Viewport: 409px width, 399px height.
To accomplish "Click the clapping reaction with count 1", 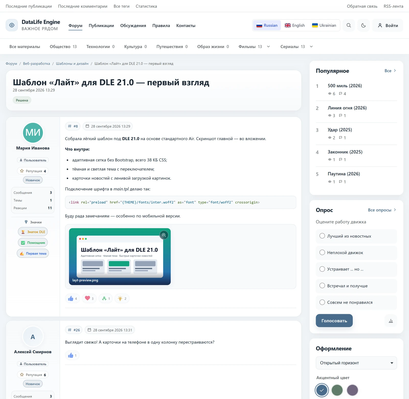I will (x=106, y=298).
